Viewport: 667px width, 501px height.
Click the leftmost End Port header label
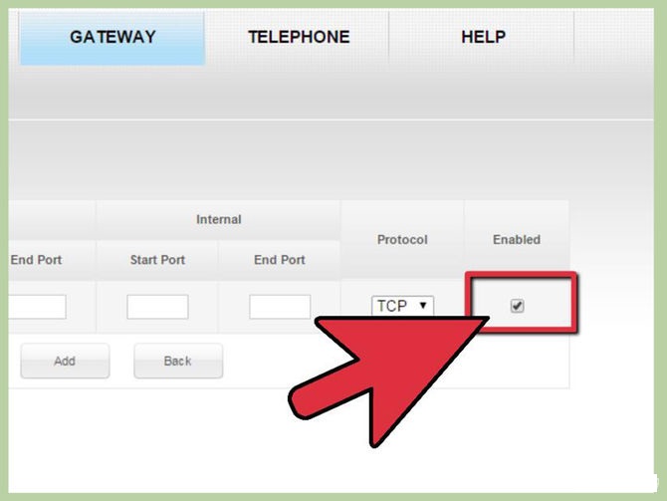36,260
